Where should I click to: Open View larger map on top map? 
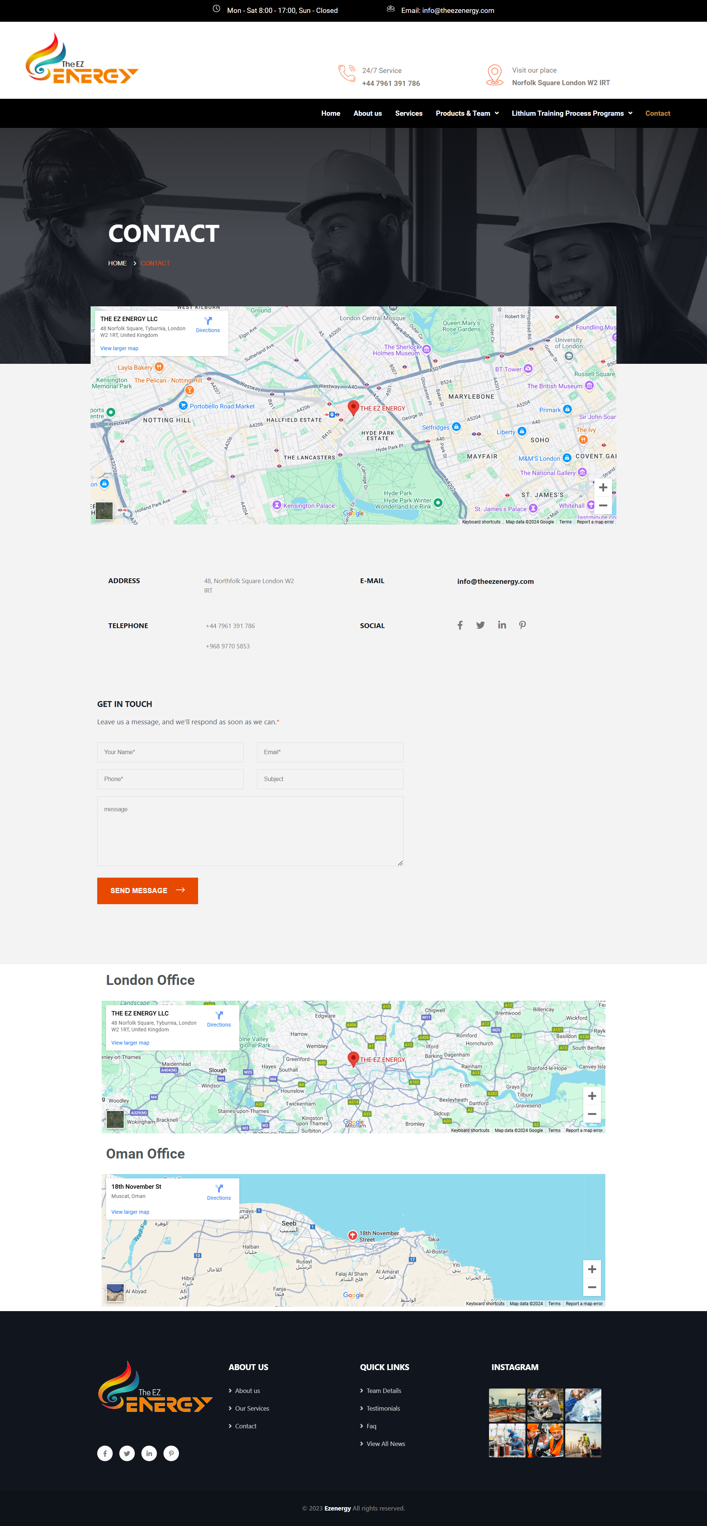(119, 348)
